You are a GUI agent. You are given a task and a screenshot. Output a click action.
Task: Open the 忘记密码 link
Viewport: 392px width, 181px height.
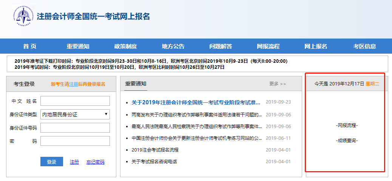tap(95, 162)
